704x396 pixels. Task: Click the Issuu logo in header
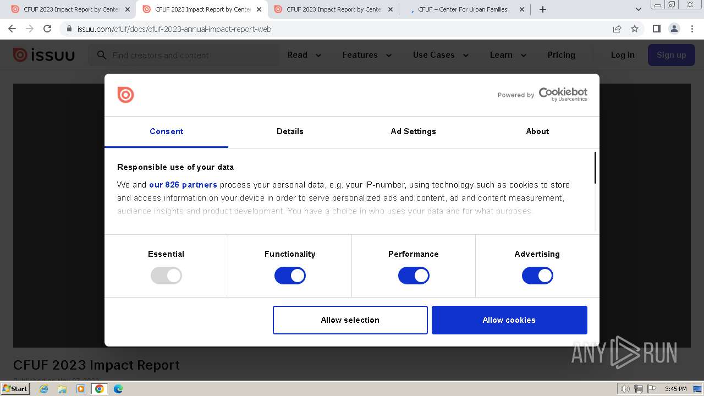(x=43, y=55)
